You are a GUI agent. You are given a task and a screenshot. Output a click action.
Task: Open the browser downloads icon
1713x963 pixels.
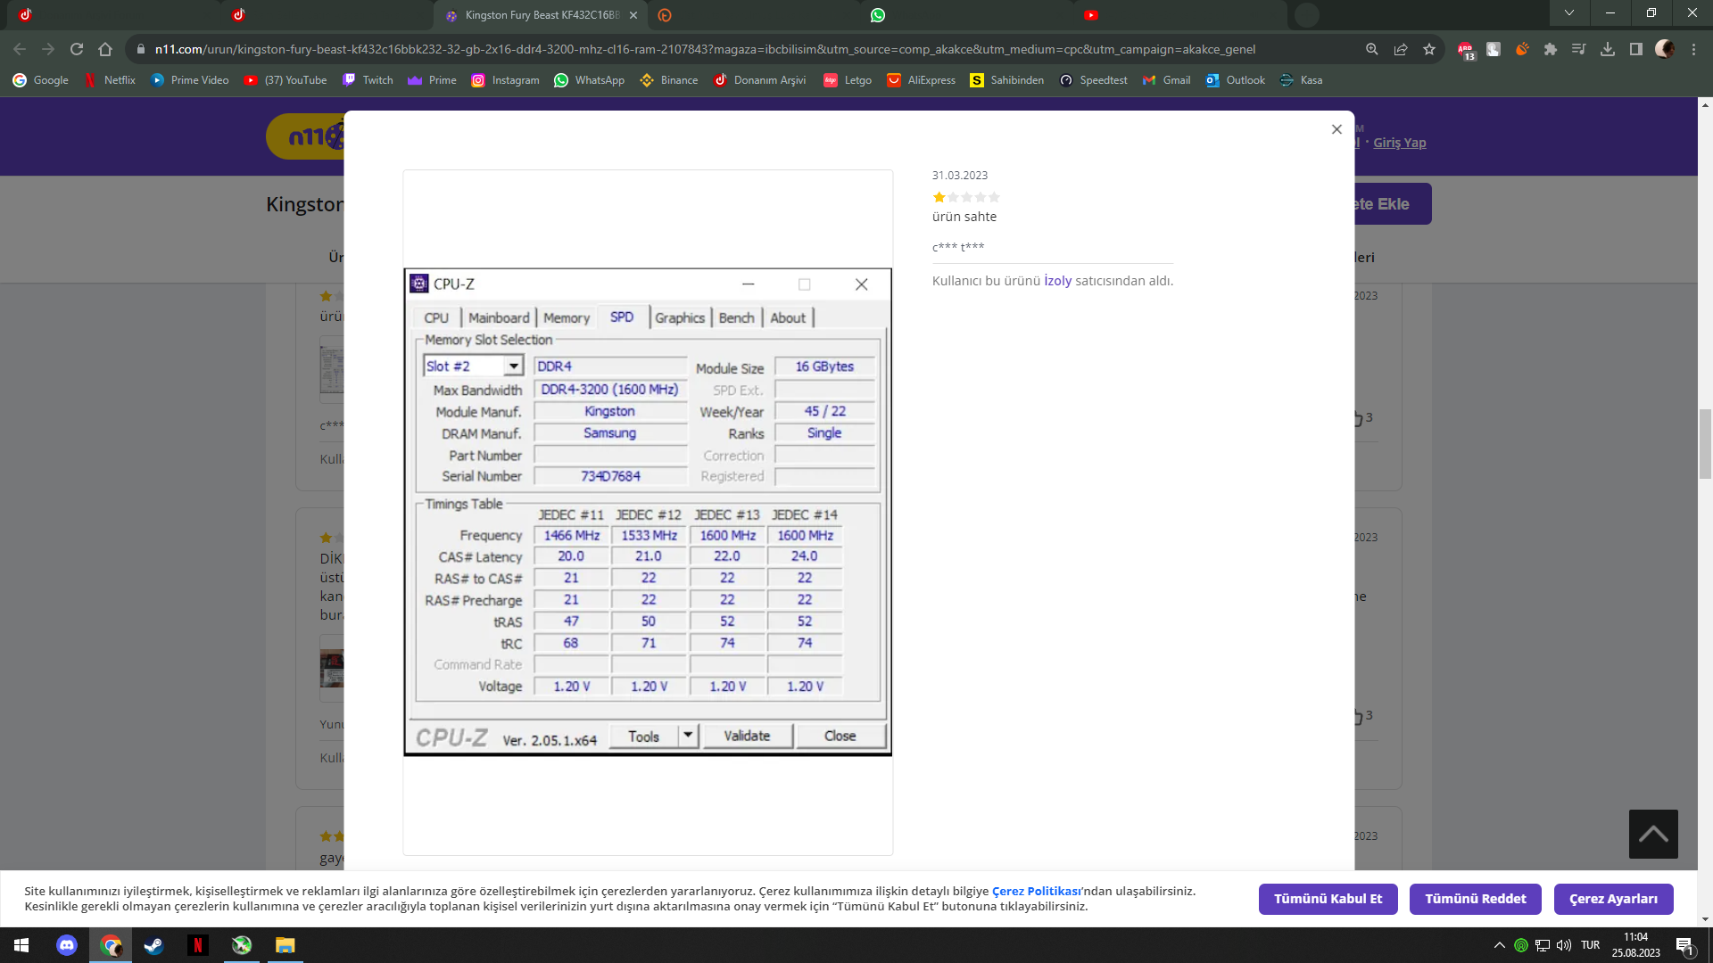click(x=1607, y=50)
